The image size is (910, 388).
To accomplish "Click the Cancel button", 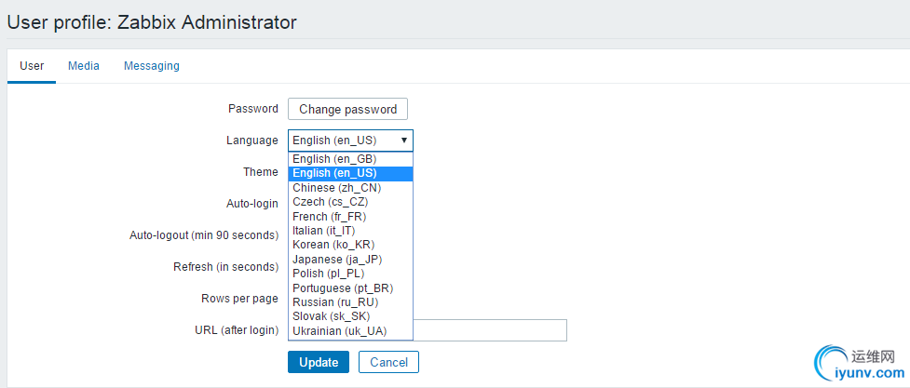I will (x=388, y=362).
